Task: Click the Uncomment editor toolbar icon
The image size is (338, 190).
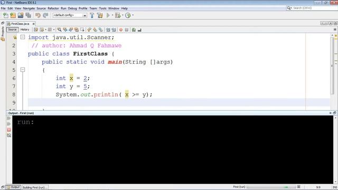Action: pyautogui.click(x=139, y=30)
